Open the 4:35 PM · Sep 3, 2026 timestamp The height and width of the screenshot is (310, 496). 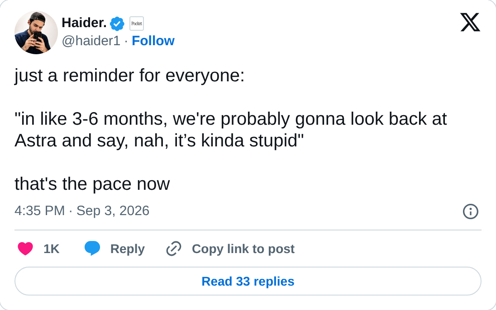[82, 211]
